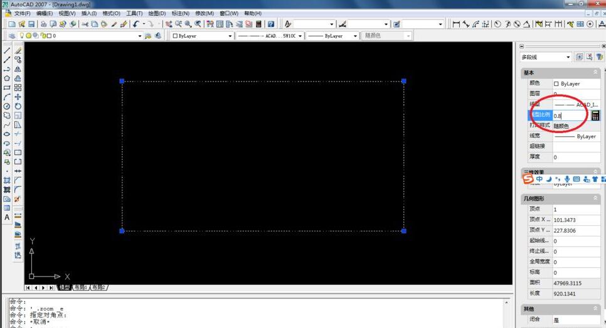Select the Angular dimension tool
The width and height of the screenshot is (606, 328).
[526, 24]
